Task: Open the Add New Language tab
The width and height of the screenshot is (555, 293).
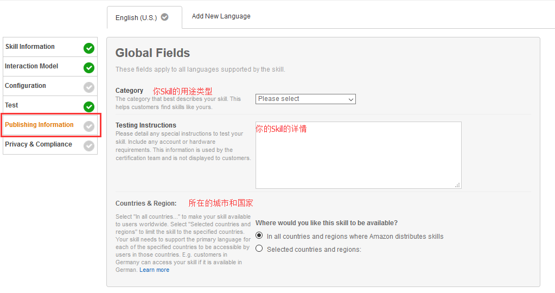Action: click(221, 16)
